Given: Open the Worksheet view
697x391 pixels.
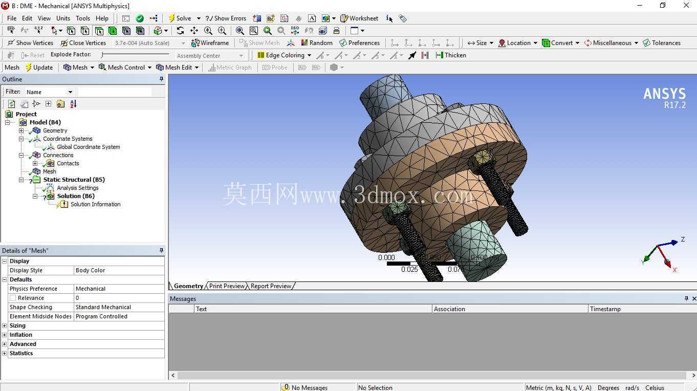Looking at the screenshot, I should coord(359,18).
